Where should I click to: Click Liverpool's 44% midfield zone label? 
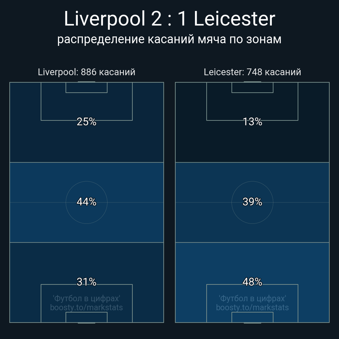click(x=87, y=202)
